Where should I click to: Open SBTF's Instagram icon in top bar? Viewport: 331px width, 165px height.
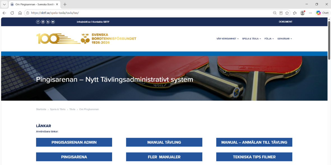click(x=43, y=22)
